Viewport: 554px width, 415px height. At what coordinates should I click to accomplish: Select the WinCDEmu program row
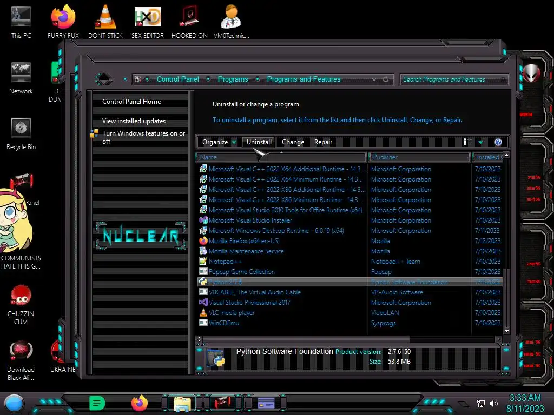pyautogui.click(x=350, y=323)
